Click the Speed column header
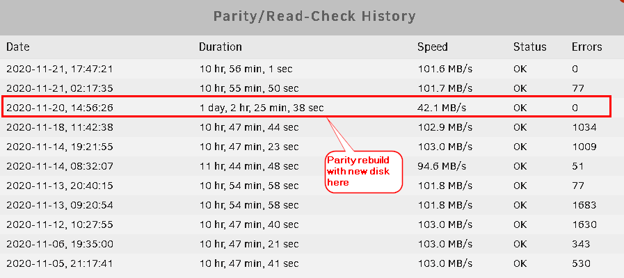 433,47
